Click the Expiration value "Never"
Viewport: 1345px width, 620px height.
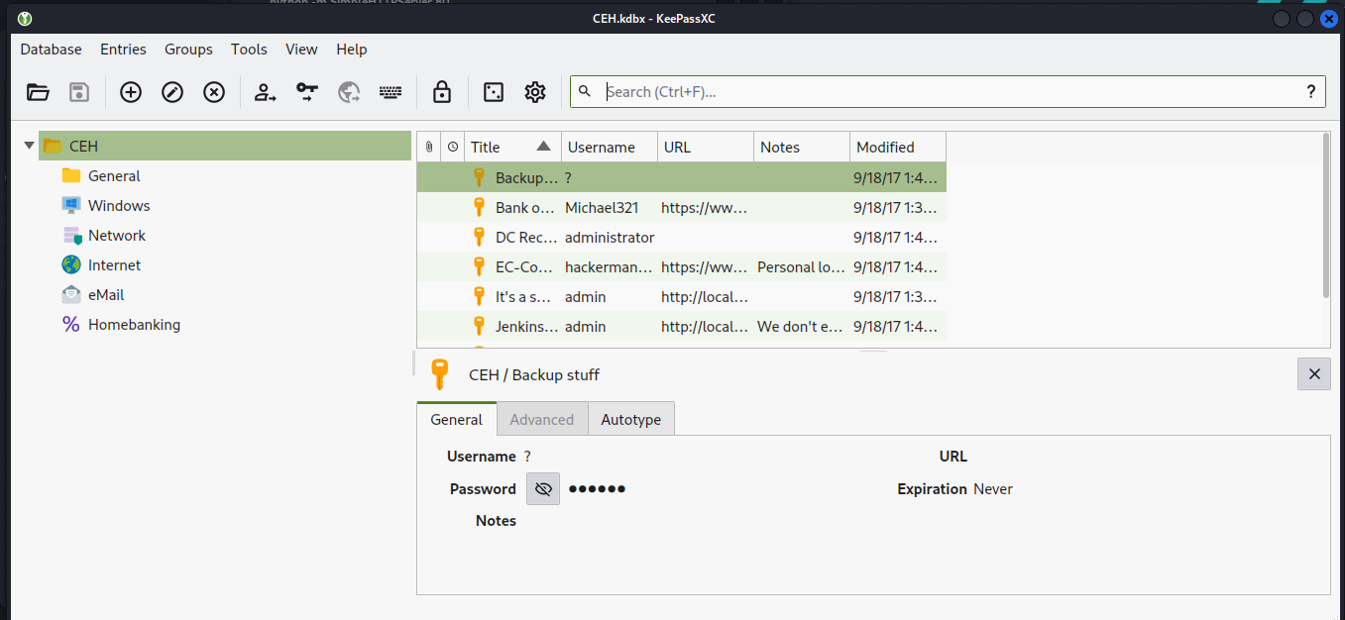pyautogui.click(x=993, y=488)
